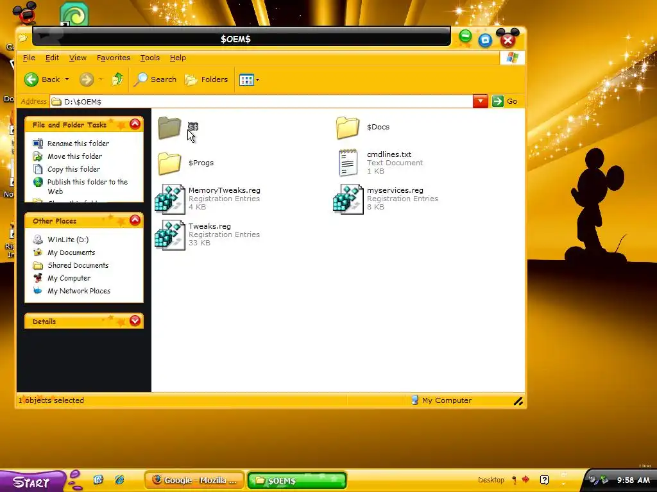657x492 pixels.
Task: Click the question mark icon on taskbar
Action: pyautogui.click(x=544, y=480)
